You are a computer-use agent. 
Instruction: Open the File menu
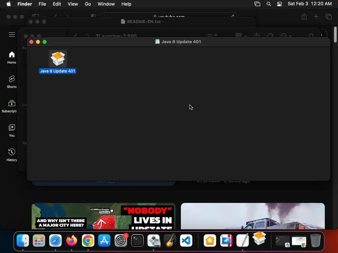pos(42,4)
